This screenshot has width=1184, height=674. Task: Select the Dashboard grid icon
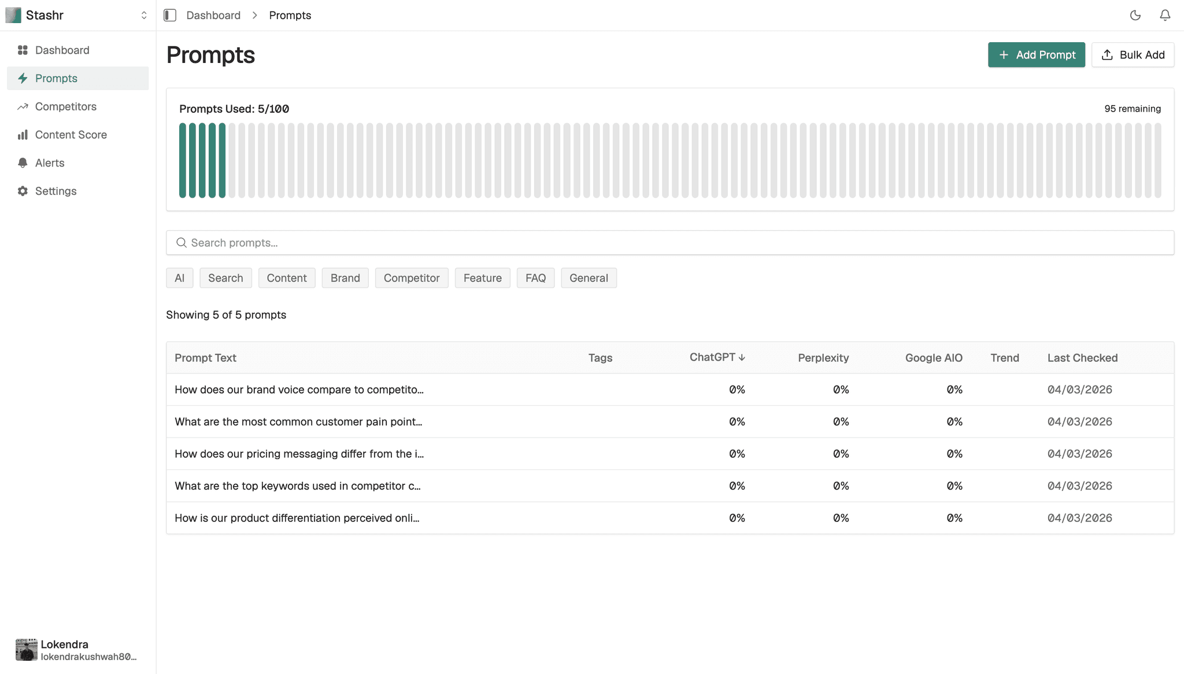point(23,50)
